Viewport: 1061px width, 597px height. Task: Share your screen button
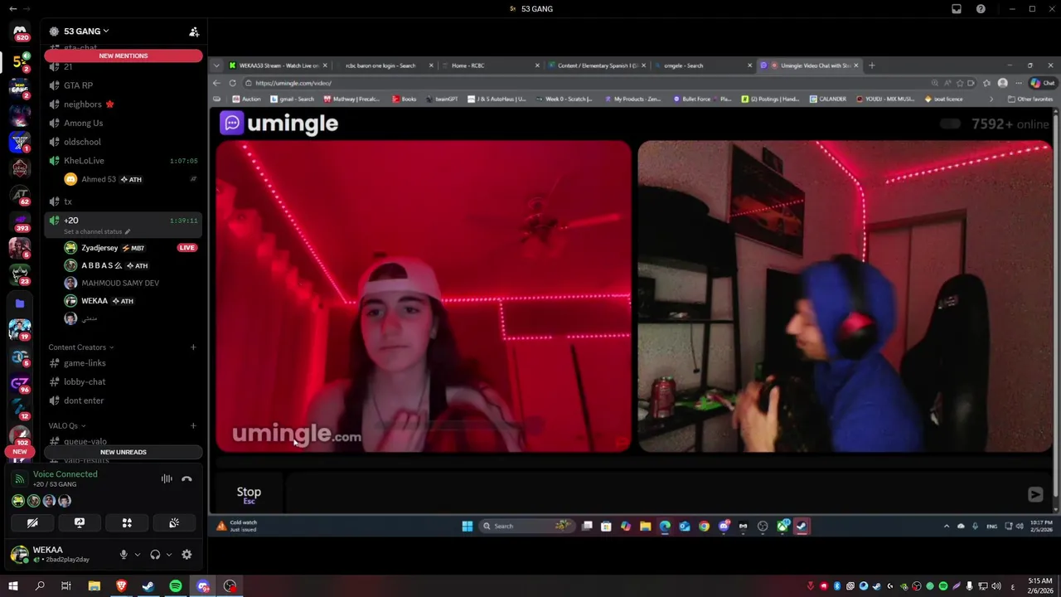[x=80, y=523]
